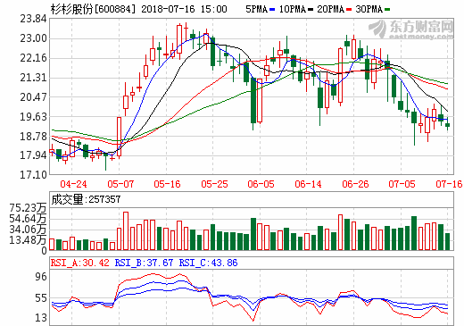Select the 06-05 date marker
This screenshot has width=464, height=326.
261,184
